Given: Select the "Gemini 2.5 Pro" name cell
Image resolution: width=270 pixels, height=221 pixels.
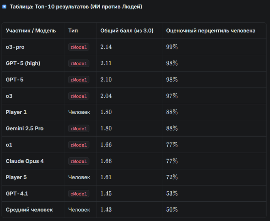Looking at the screenshot, I should pos(25,128).
